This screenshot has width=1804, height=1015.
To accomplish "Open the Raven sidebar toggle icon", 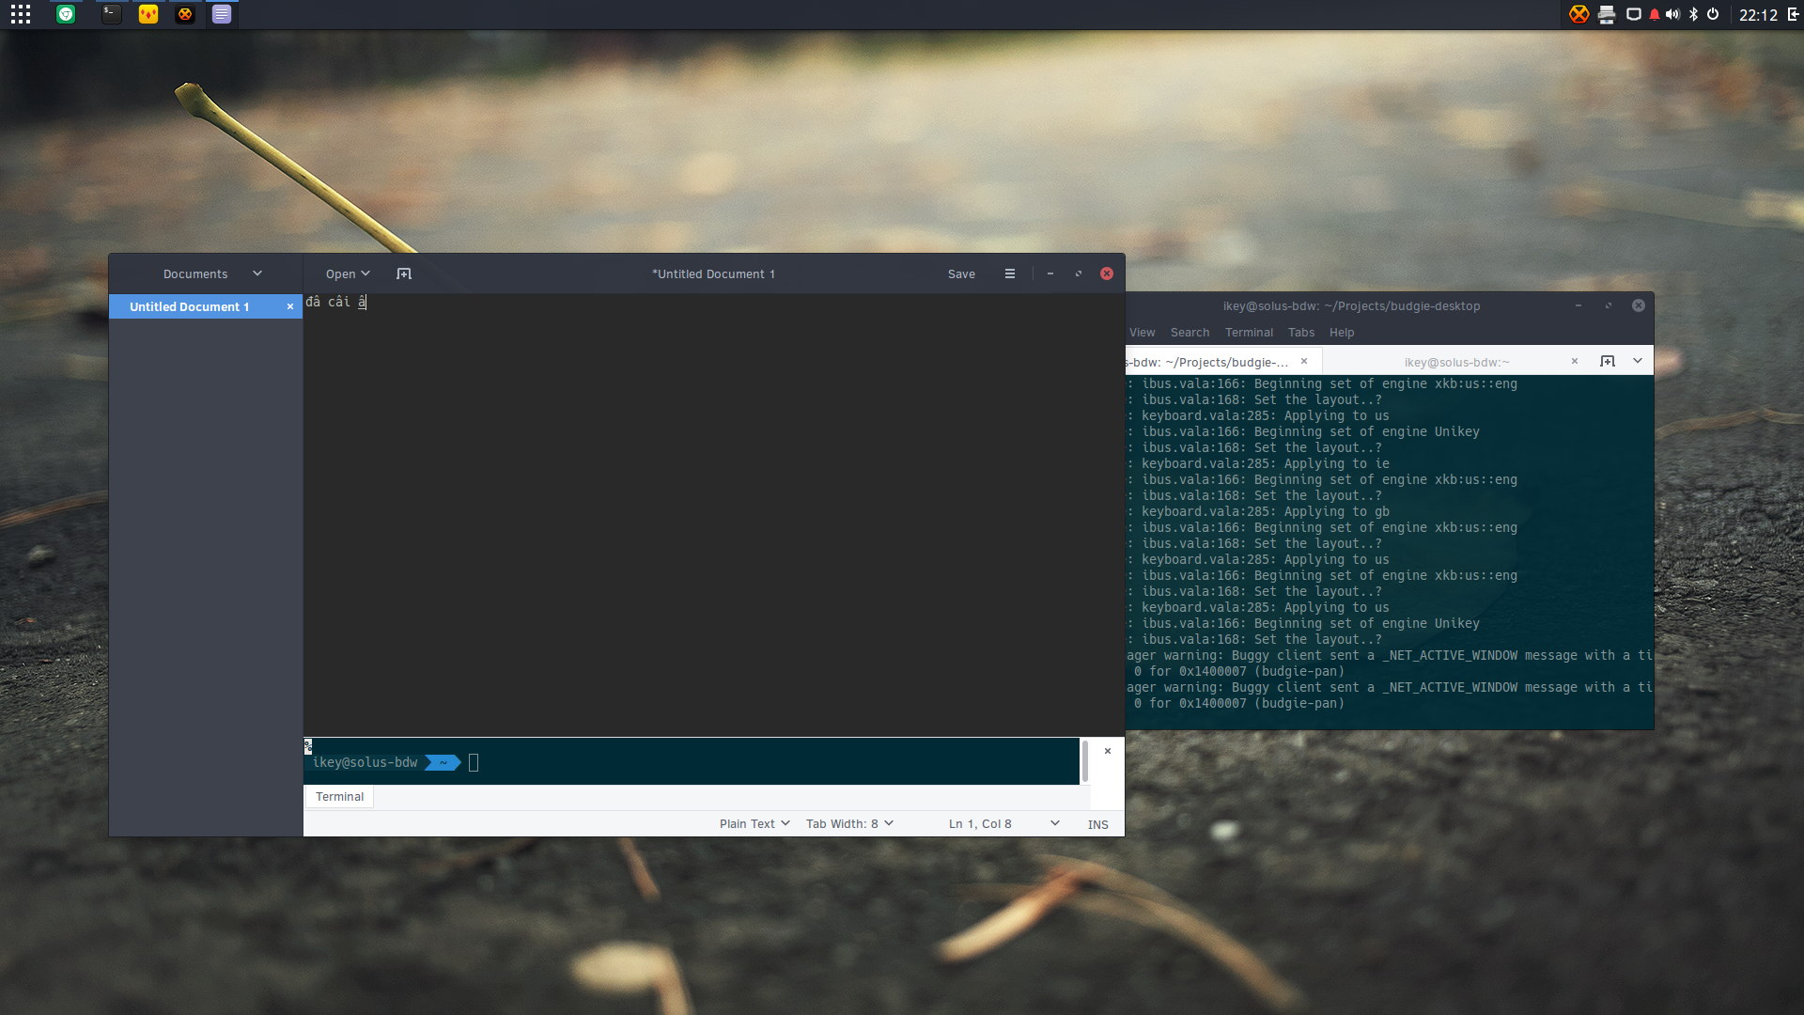I will click(x=1794, y=14).
